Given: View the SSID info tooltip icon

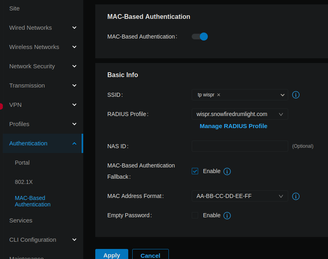Looking at the screenshot, I should coord(296,95).
